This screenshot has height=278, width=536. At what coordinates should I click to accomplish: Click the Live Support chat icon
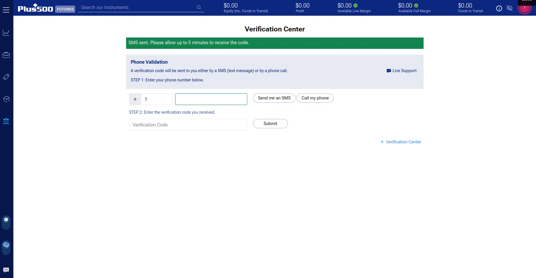pos(389,71)
